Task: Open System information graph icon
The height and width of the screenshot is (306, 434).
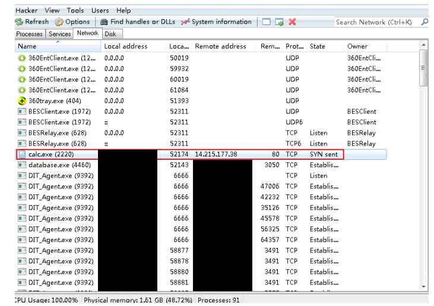Action: pyautogui.click(x=185, y=21)
